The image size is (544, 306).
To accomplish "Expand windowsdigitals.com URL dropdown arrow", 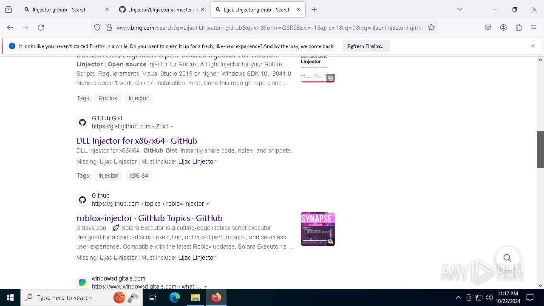I will (x=205, y=287).
